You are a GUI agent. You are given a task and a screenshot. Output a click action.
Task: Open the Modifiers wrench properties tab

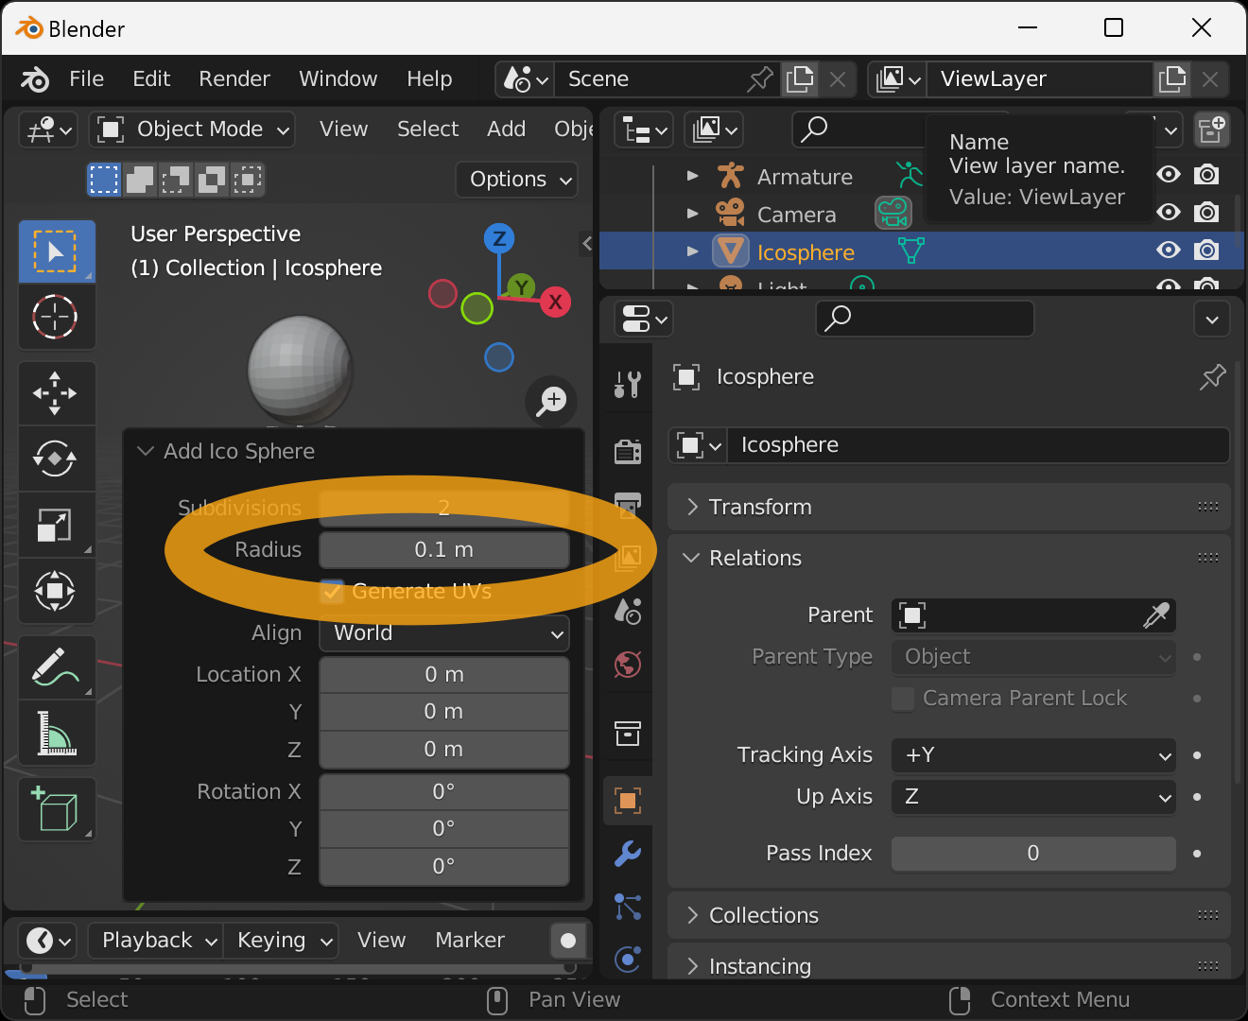[x=628, y=854]
